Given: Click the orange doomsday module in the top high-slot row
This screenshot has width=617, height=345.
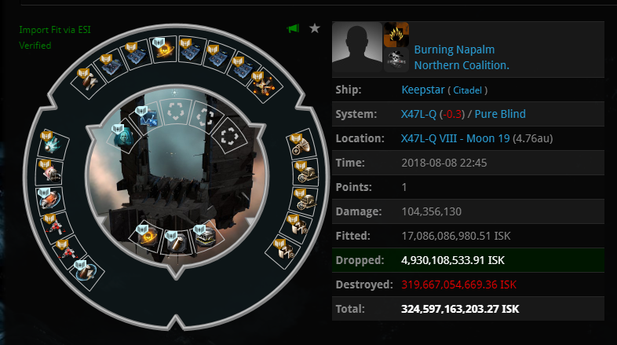Looking at the screenshot, I should [164, 49].
